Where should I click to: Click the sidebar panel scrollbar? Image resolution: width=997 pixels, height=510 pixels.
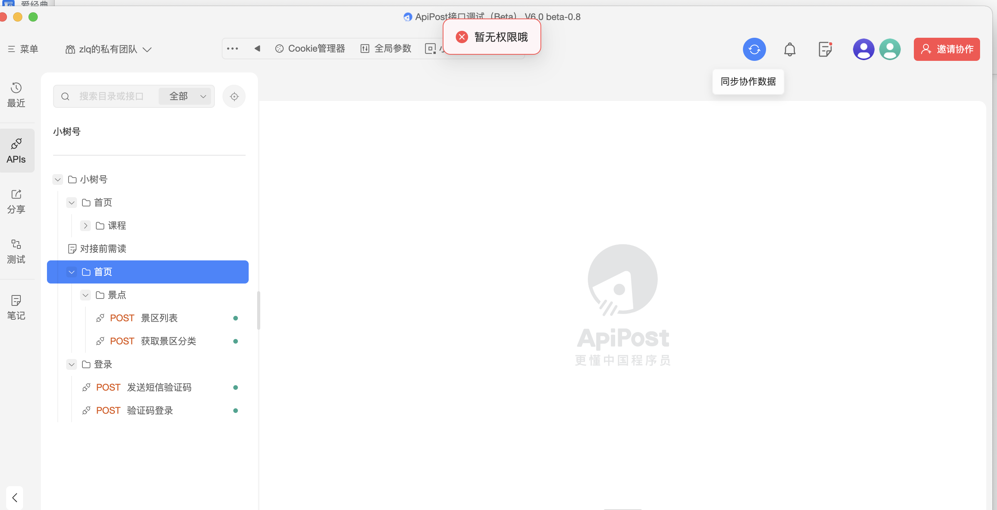pyautogui.click(x=258, y=310)
